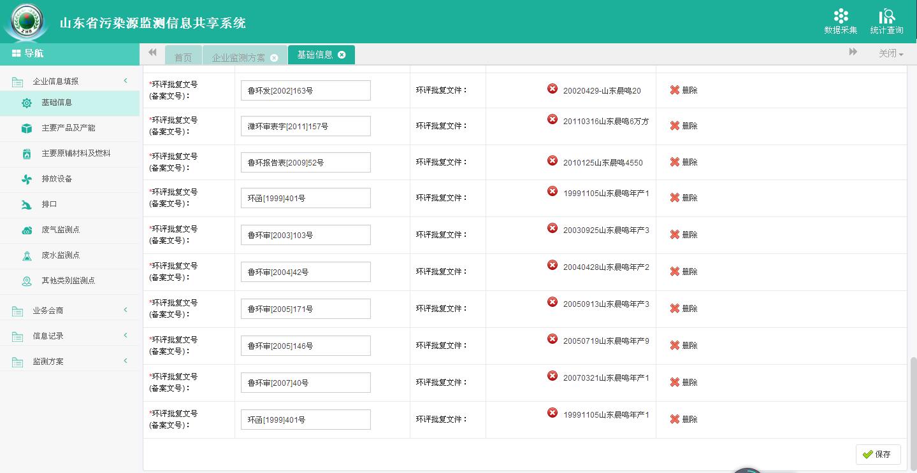The height and width of the screenshot is (473, 917).
Task: Open 排放设备 in the navigation
Action: (57, 179)
